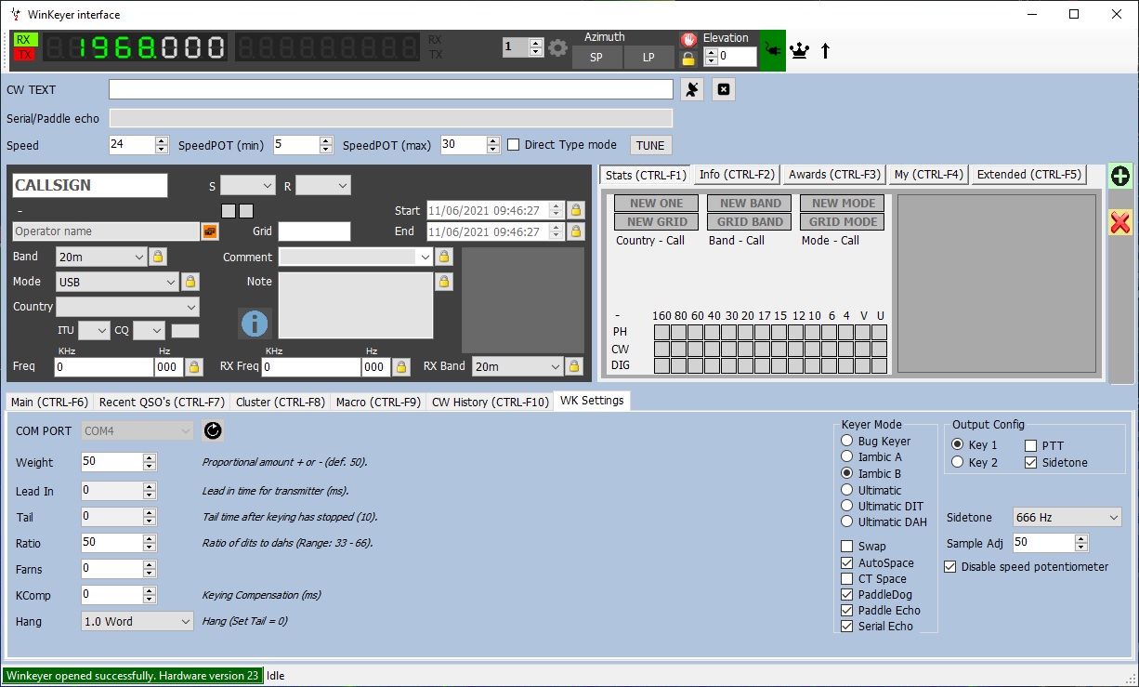Toggle the lock icon for End time
This screenshot has height=687, width=1139.
click(x=576, y=231)
